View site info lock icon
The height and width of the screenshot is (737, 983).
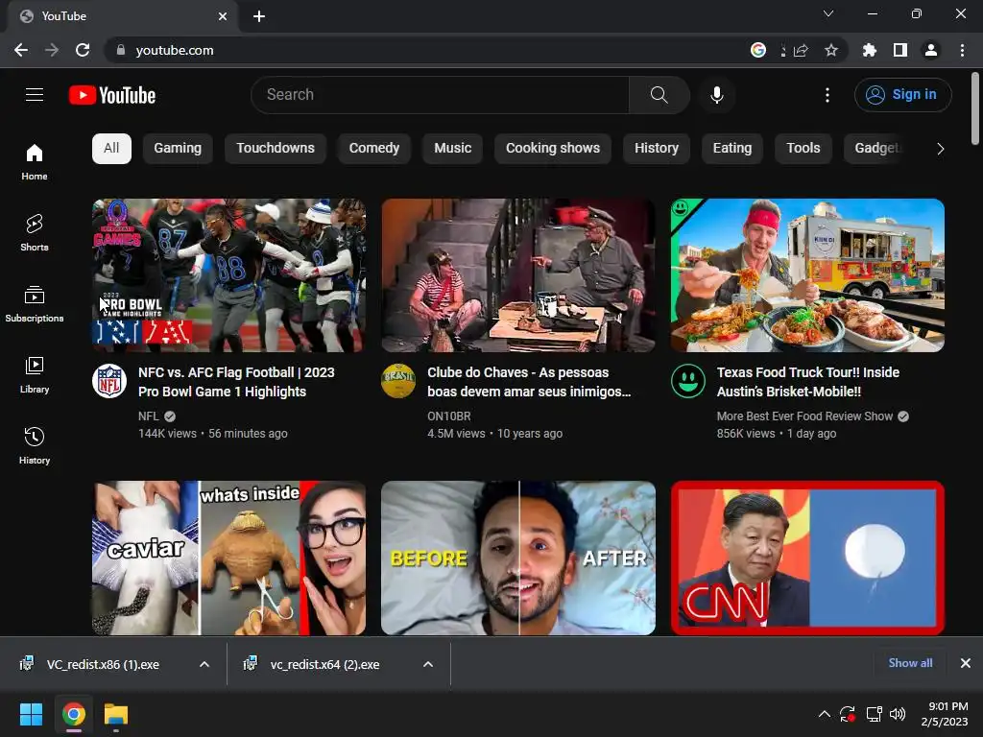[121, 50]
